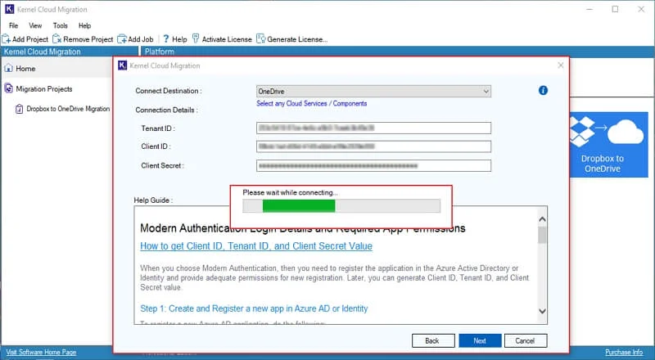This screenshot has width=655, height=360.
Task: Open the File menu
Action: coord(13,25)
